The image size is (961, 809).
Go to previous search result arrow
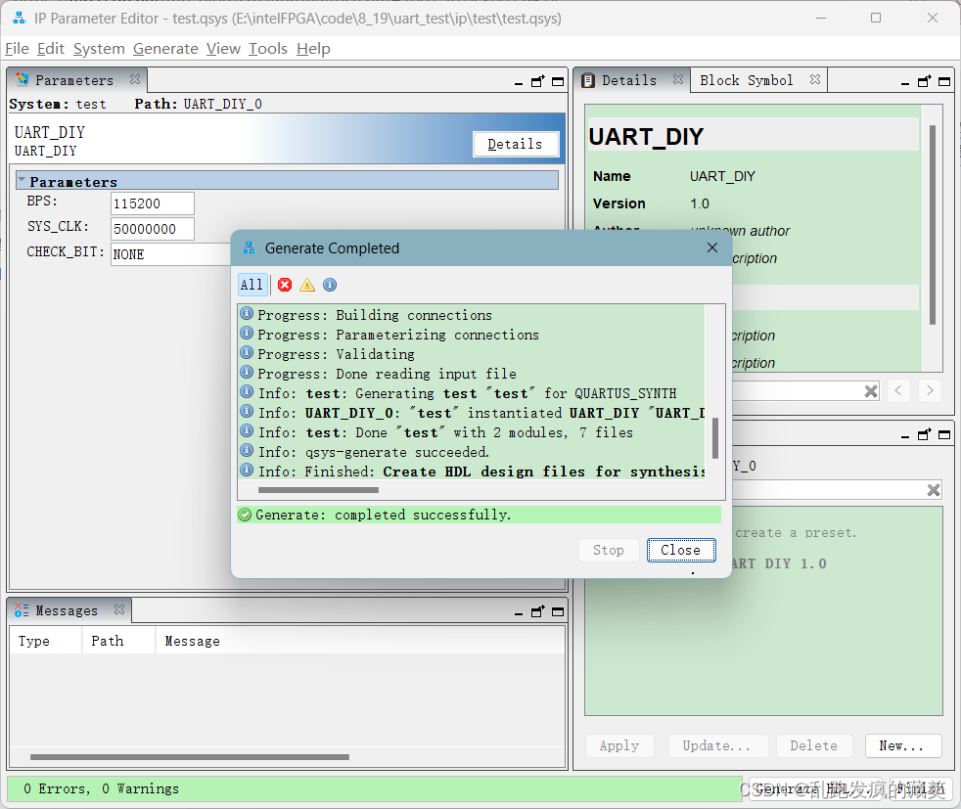(x=897, y=390)
